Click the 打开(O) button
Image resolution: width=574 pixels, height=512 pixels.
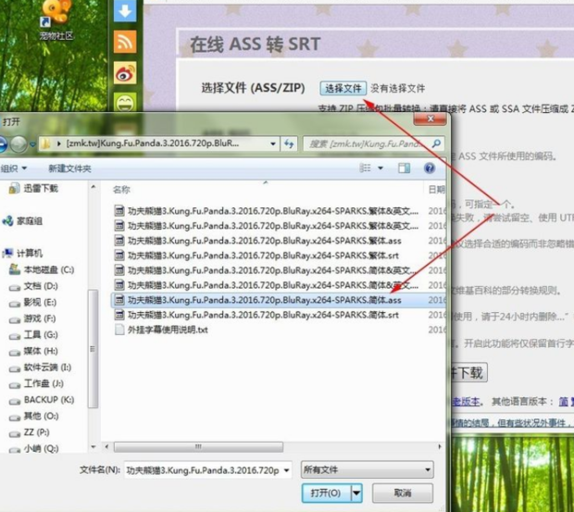[326, 493]
